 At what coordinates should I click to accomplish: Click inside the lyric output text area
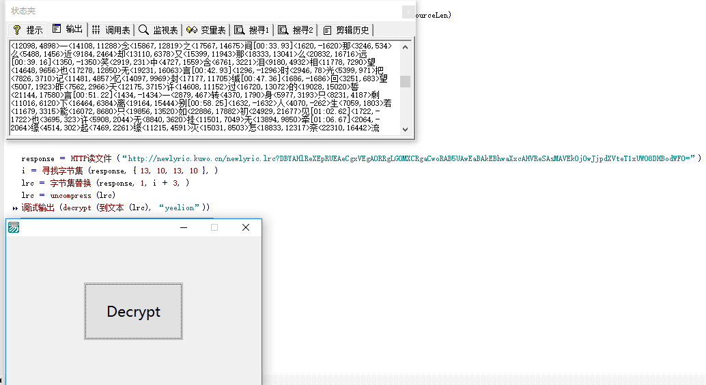pyautogui.click(x=204, y=88)
